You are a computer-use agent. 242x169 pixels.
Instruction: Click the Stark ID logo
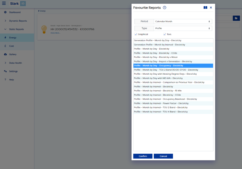pos(18,4)
